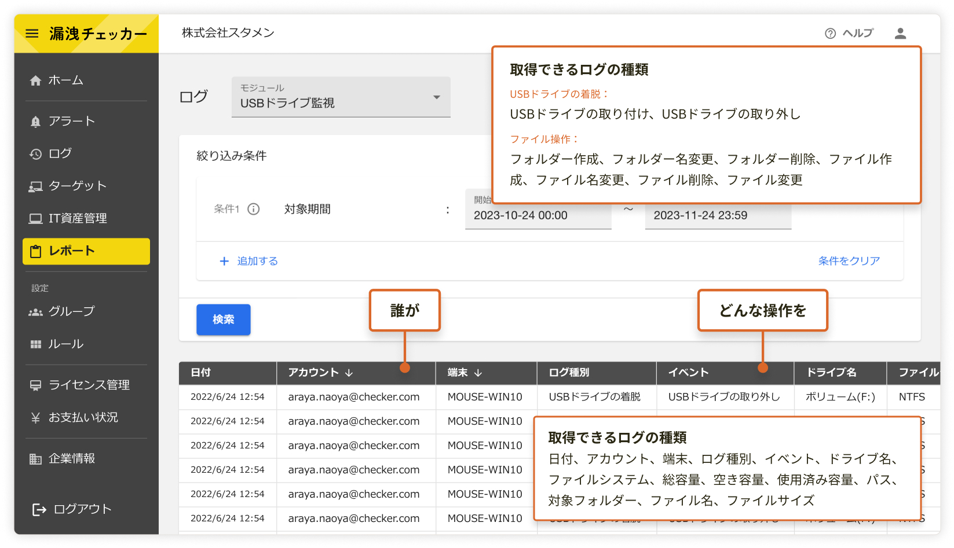Click the alert bell icon

click(36, 122)
